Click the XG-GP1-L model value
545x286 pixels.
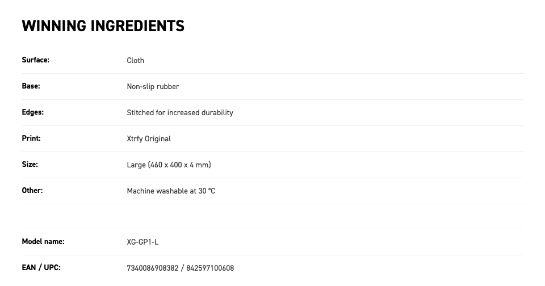(x=142, y=242)
